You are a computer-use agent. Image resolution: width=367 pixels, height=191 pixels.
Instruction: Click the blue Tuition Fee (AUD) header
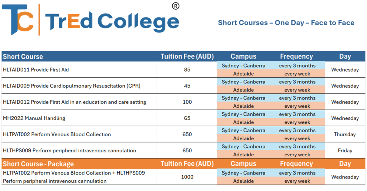point(187,57)
